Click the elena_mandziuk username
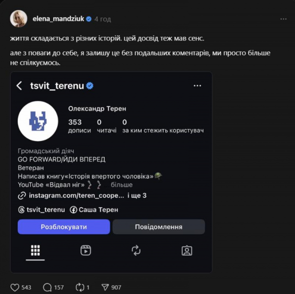The width and height of the screenshot is (295, 294). click(x=59, y=19)
